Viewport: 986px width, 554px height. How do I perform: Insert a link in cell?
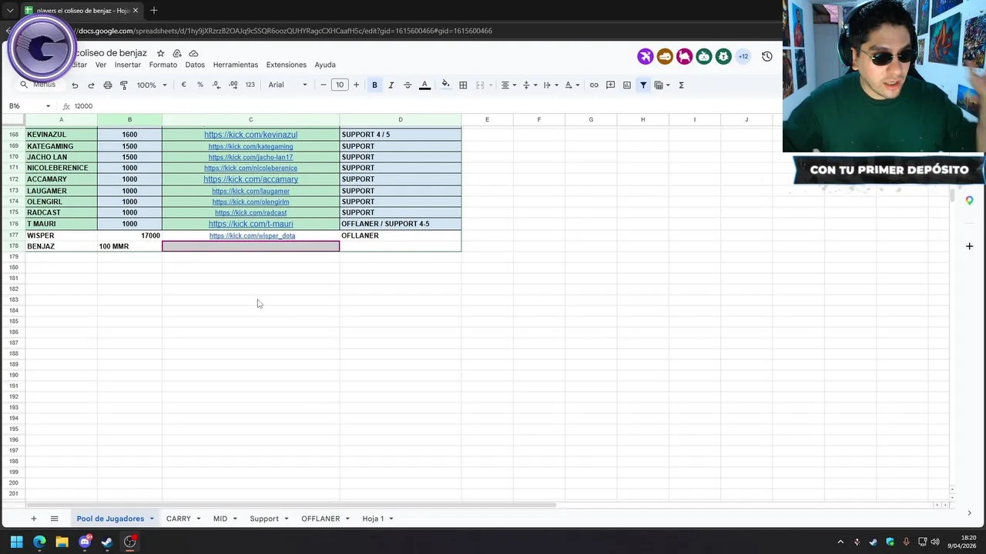594,85
